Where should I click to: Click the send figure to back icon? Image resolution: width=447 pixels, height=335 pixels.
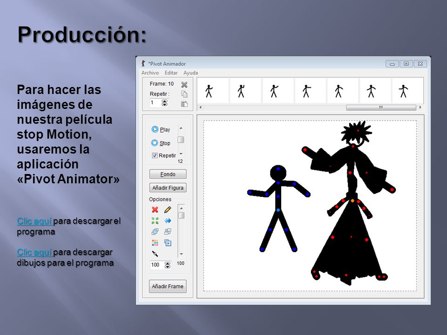point(168,232)
